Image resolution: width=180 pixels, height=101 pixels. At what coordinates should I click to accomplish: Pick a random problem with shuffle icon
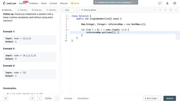[32, 98]
